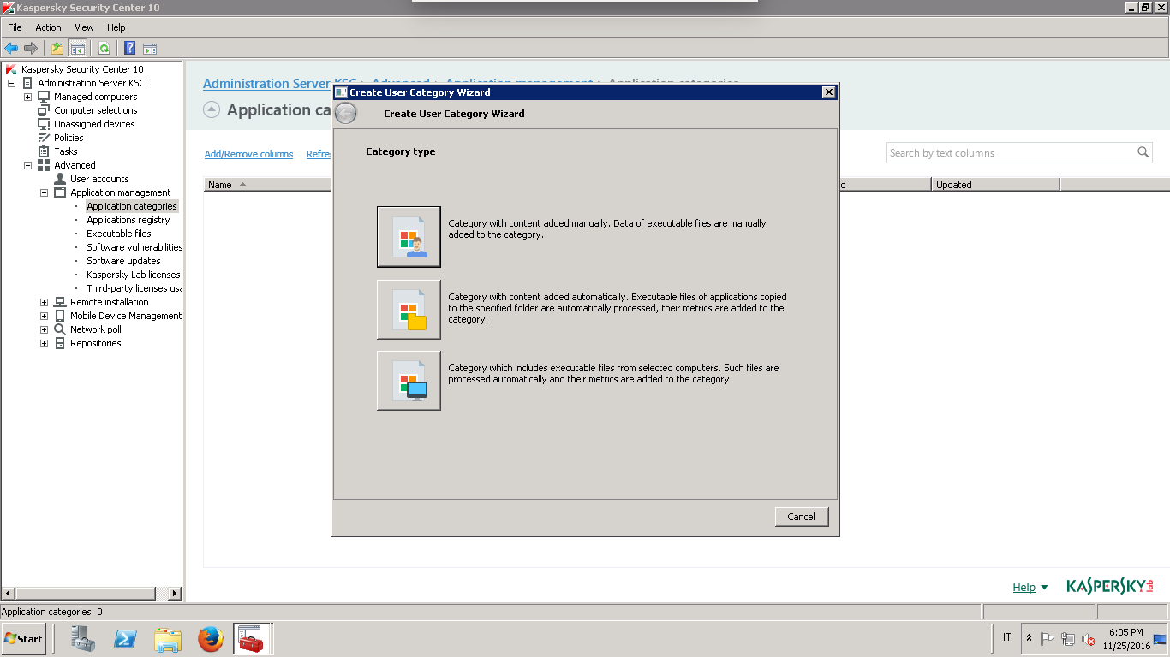Cancel the Create User Category Wizard
The width and height of the screenshot is (1170, 657).
point(802,517)
